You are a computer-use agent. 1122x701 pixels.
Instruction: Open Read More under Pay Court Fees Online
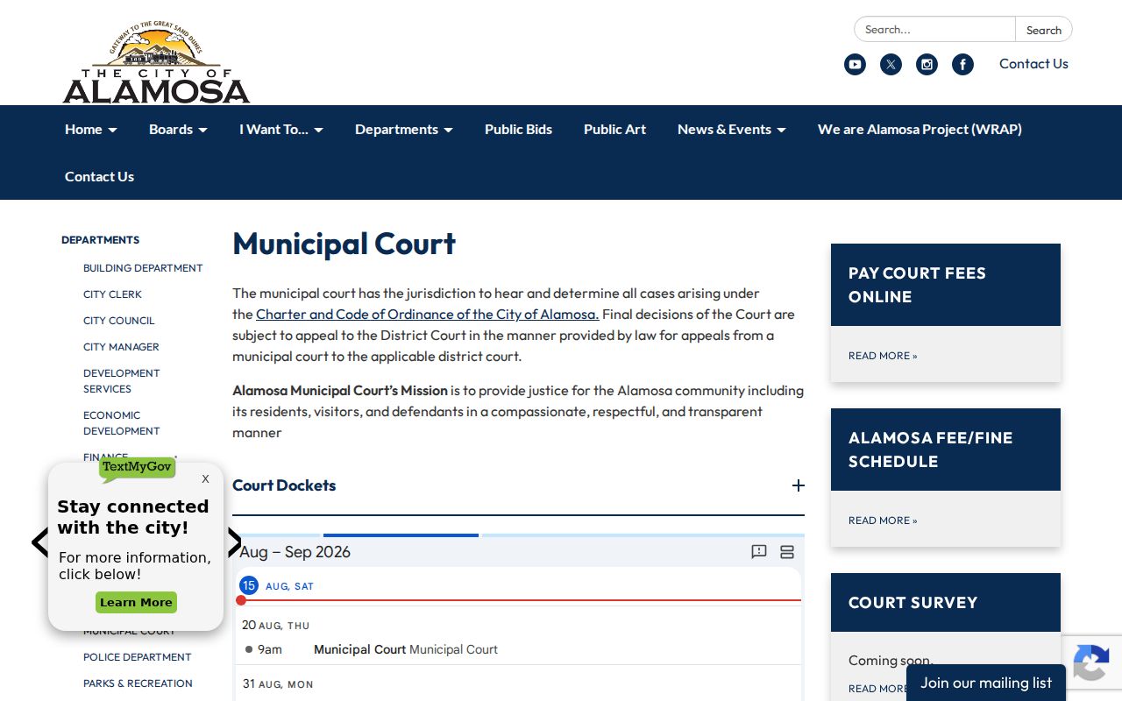pyautogui.click(x=883, y=356)
